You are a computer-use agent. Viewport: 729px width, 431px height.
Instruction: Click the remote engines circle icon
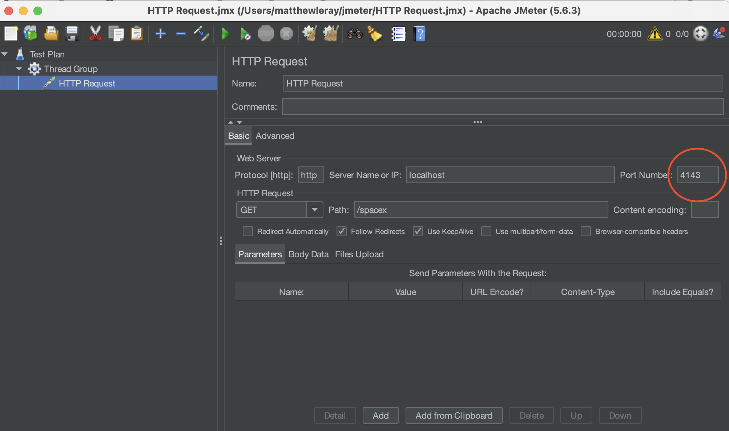(700, 34)
